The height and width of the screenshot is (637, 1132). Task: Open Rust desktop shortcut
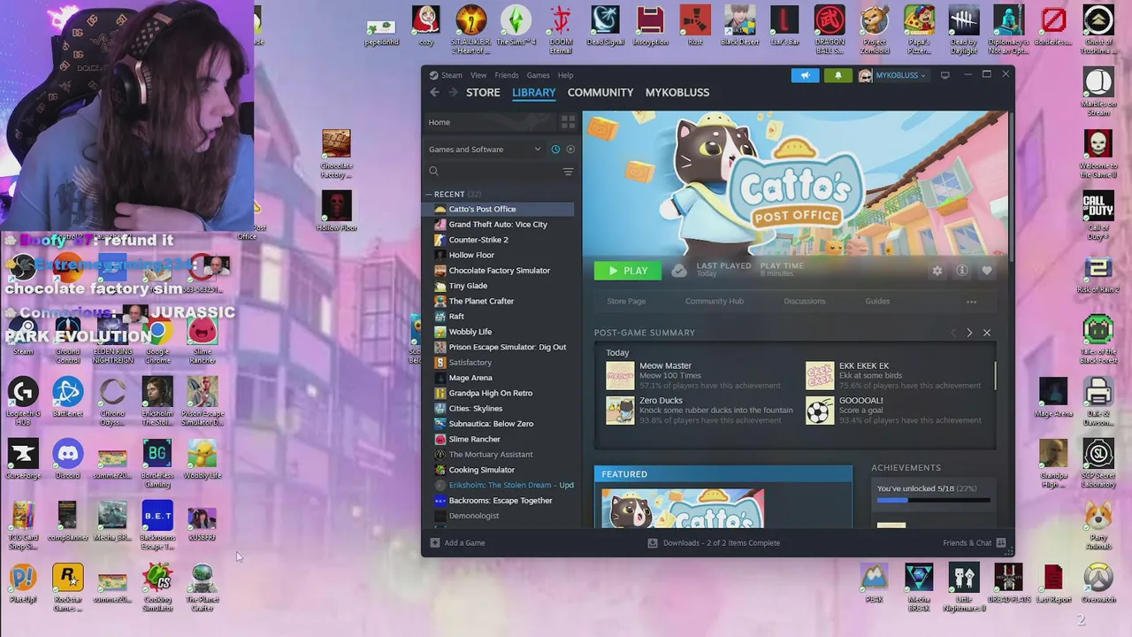click(695, 27)
